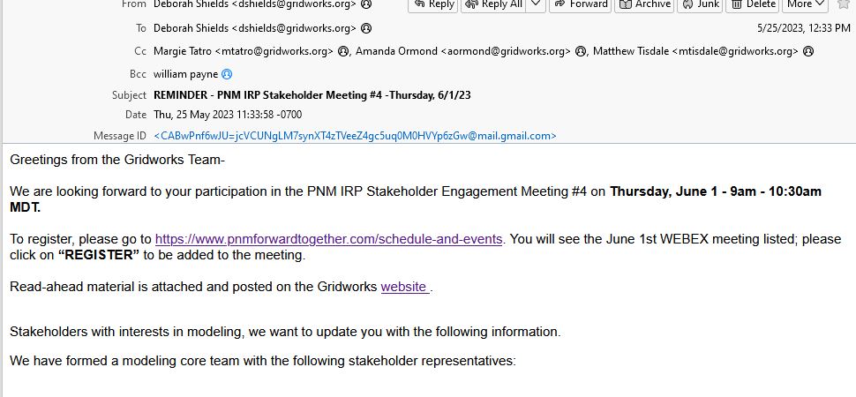Open the pnmforwardtogether schedule-and-events link
The image size is (856, 397).
(328, 239)
